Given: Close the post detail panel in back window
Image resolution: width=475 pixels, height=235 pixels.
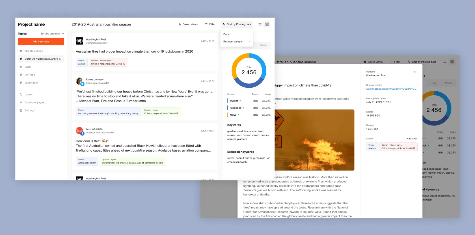Looking at the screenshot, I should point(414,72).
